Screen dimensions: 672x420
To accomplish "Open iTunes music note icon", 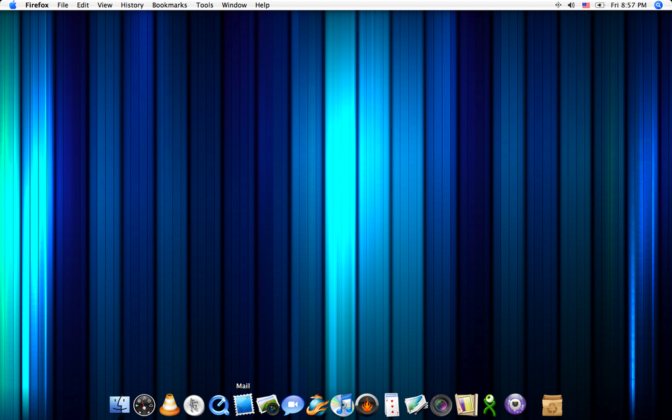I will (342, 405).
